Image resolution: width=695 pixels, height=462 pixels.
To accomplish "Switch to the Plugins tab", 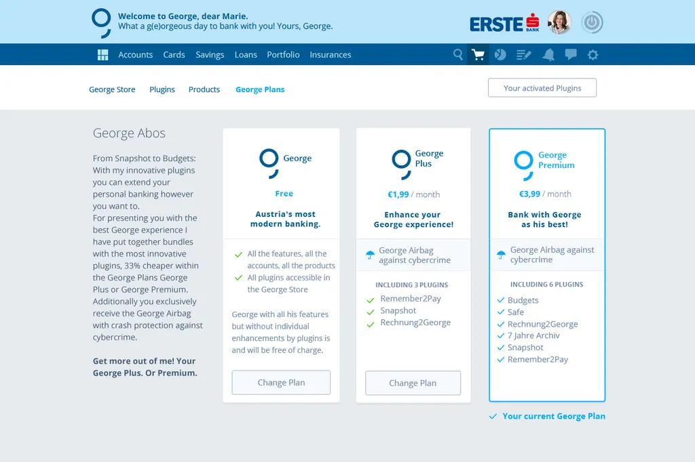I will pos(162,89).
